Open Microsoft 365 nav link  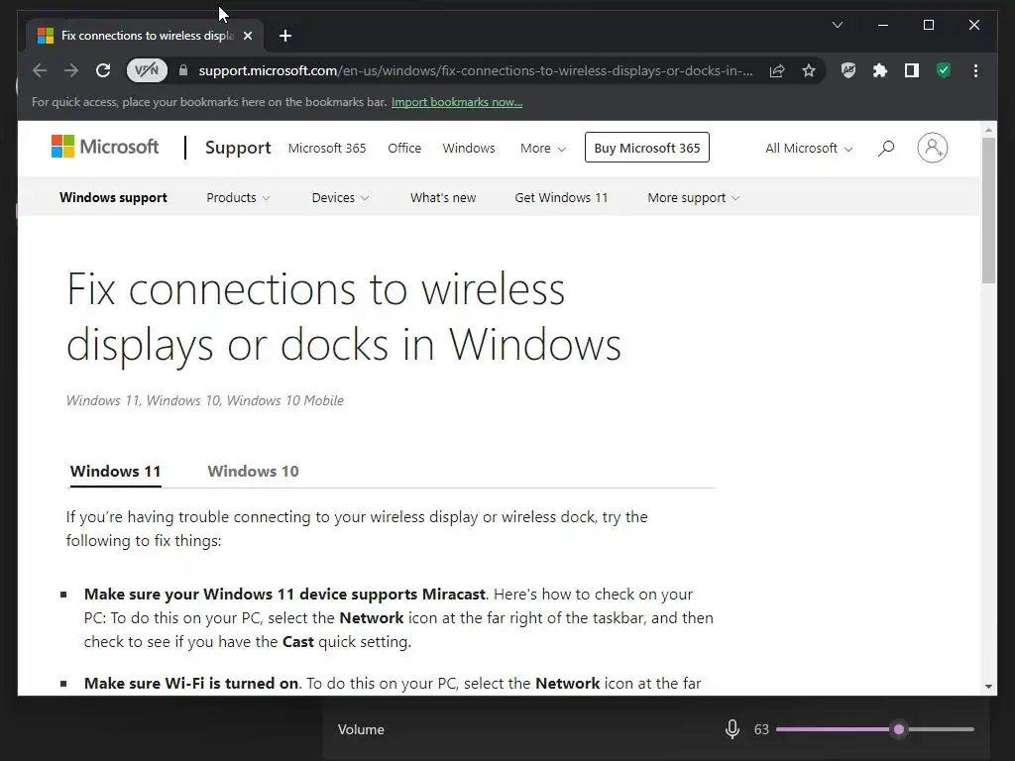(327, 149)
